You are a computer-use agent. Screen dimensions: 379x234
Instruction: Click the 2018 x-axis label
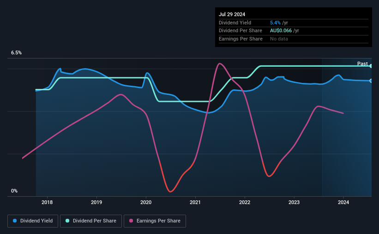pyautogui.click(x=47, y=202)
